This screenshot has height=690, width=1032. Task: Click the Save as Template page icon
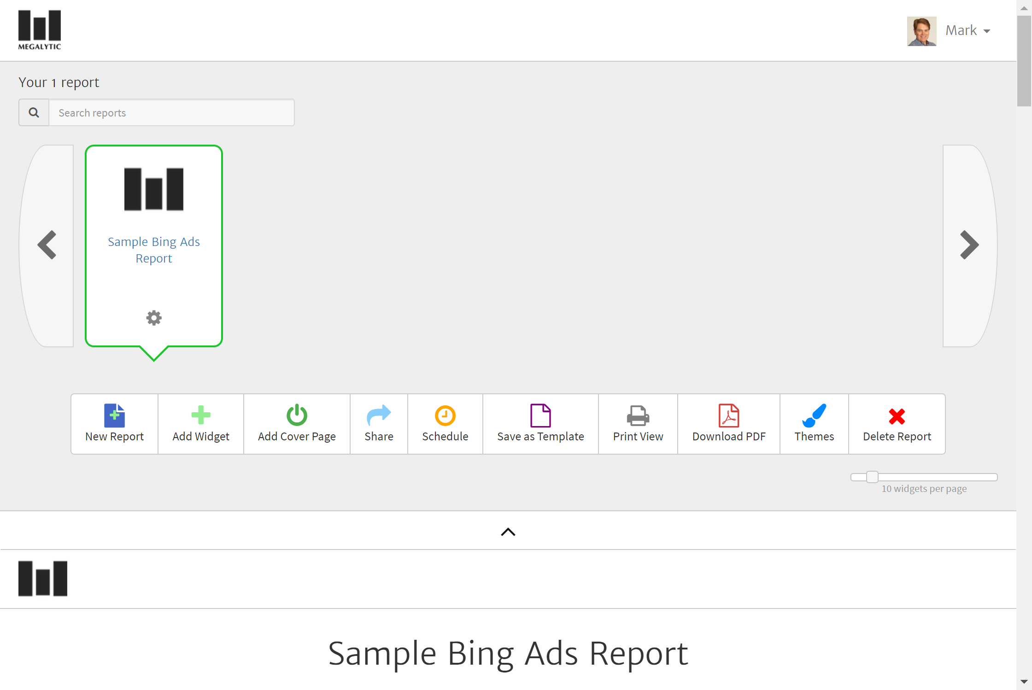[540, 415]
